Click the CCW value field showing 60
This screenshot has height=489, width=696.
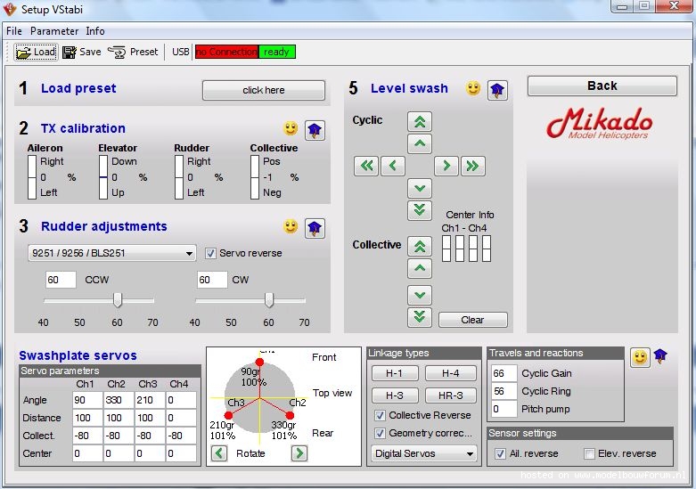pos(61,280)
